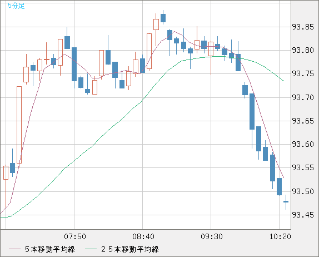
Task: Click the 93.45 price axis label
Action: coord(303,215)
